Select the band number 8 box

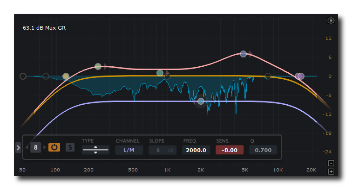pos(36,147)
